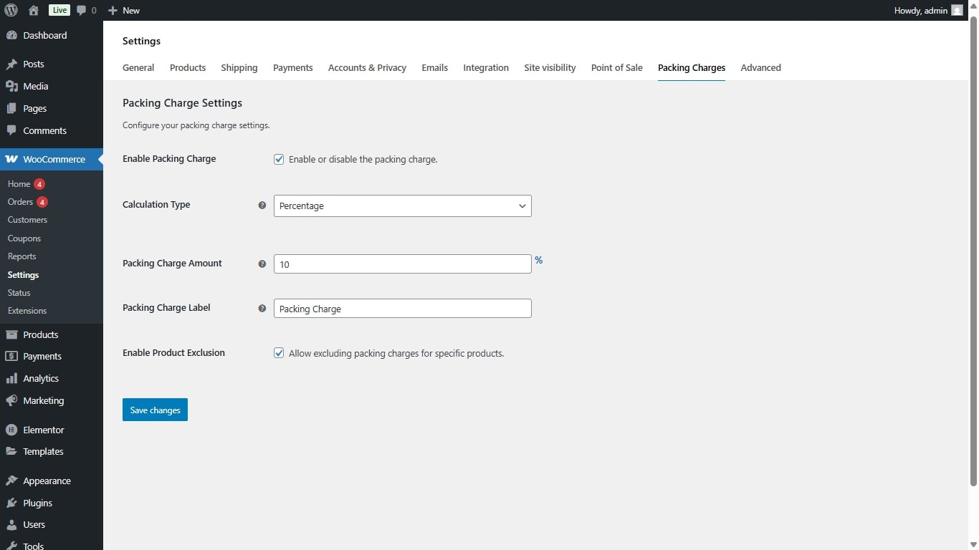Open Elementor from the sidebar
Viewport: 979px width, 550px height.
click(43, 430)
